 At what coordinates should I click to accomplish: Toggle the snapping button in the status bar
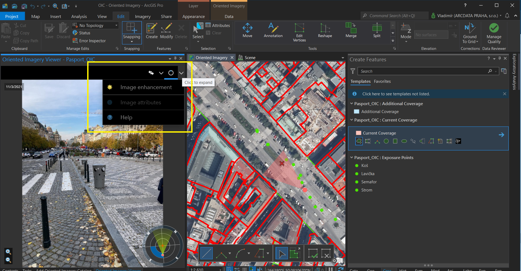(229, 269)
